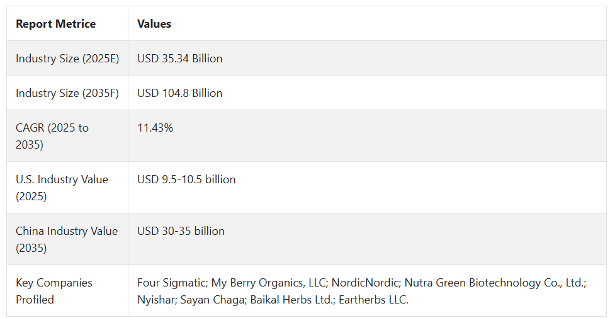Click the Sayan Chaga company name
Viewport: 610px width, 318px height.
[x=213, y=300]
